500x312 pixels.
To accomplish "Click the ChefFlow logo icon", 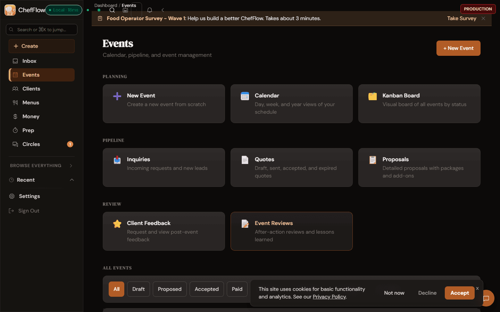I will coord(10,10).
